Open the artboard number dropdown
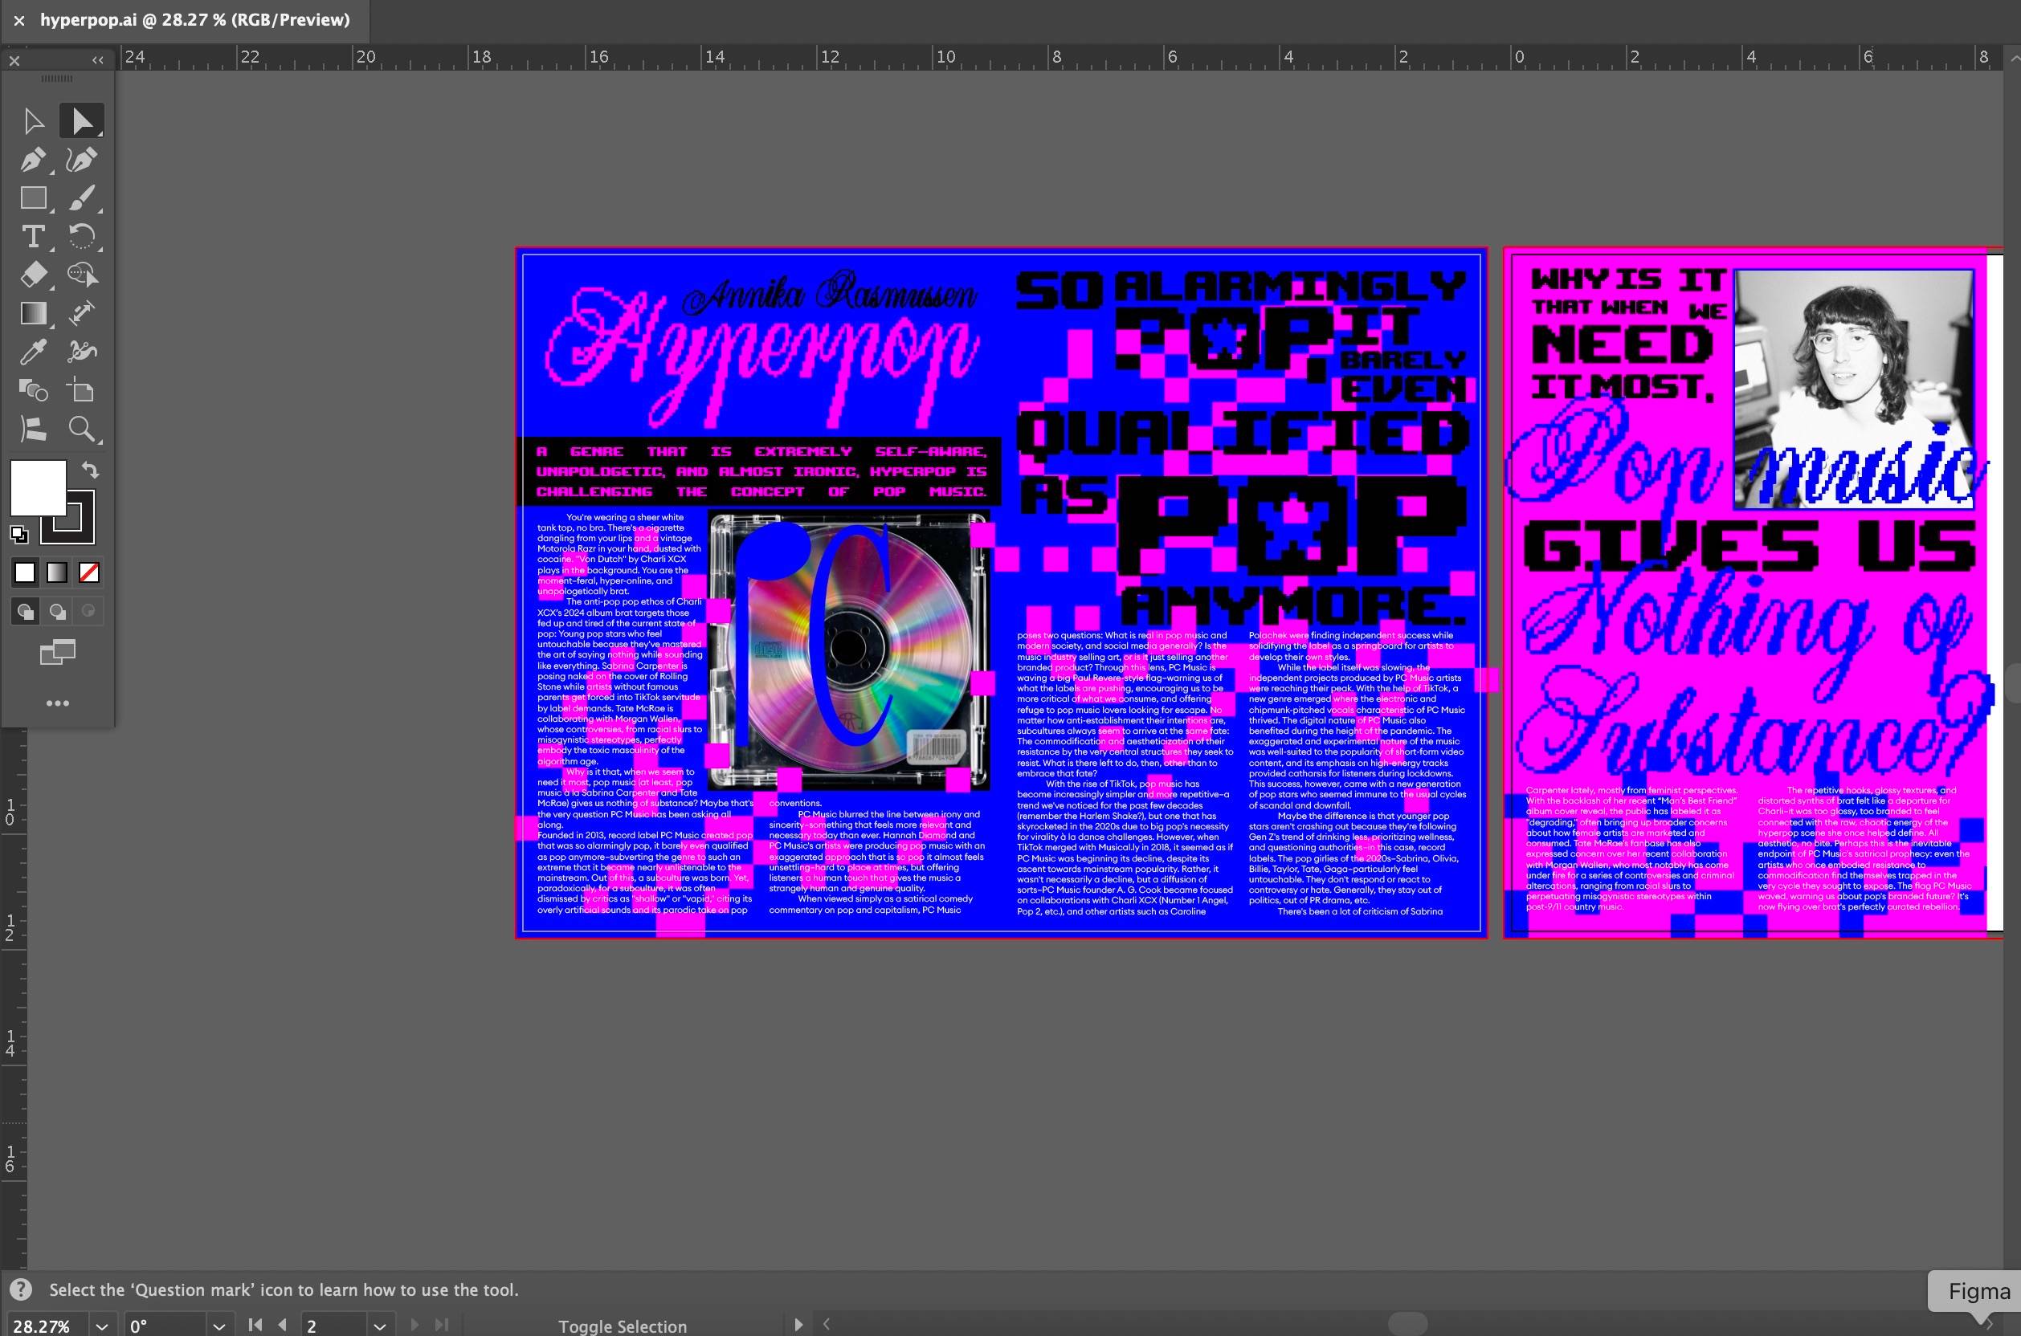Image resolution: width=2021 pixels, height=1336 pixels. [379, 1326]
